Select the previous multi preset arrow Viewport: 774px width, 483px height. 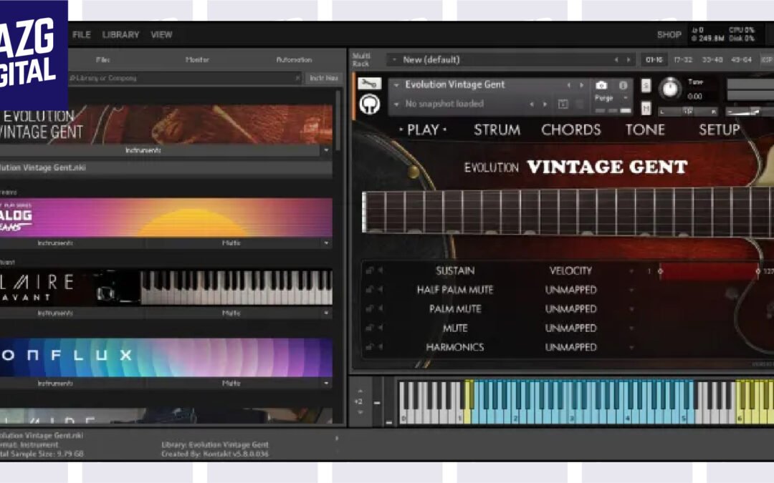coord(616,59)
